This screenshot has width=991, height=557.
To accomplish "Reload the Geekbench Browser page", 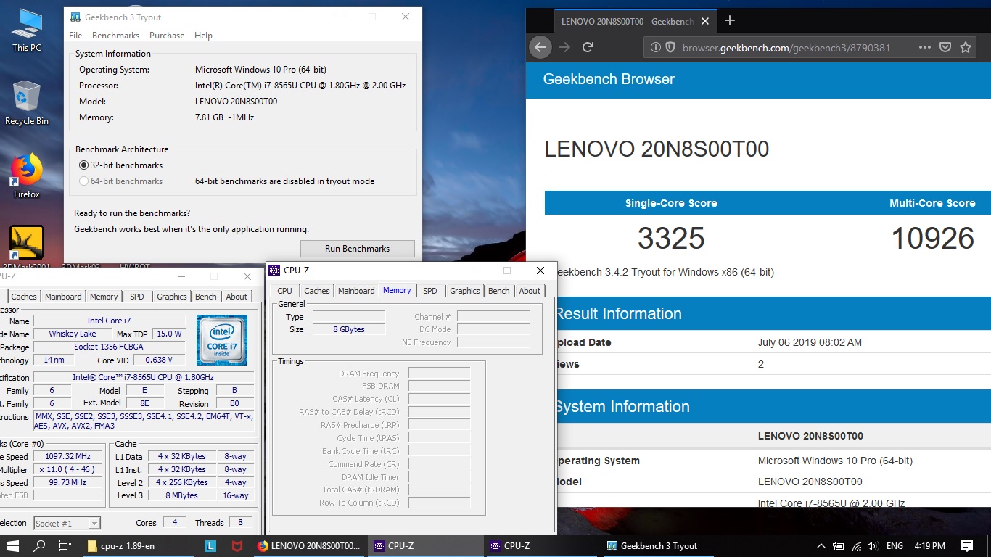I will [588, 47].
